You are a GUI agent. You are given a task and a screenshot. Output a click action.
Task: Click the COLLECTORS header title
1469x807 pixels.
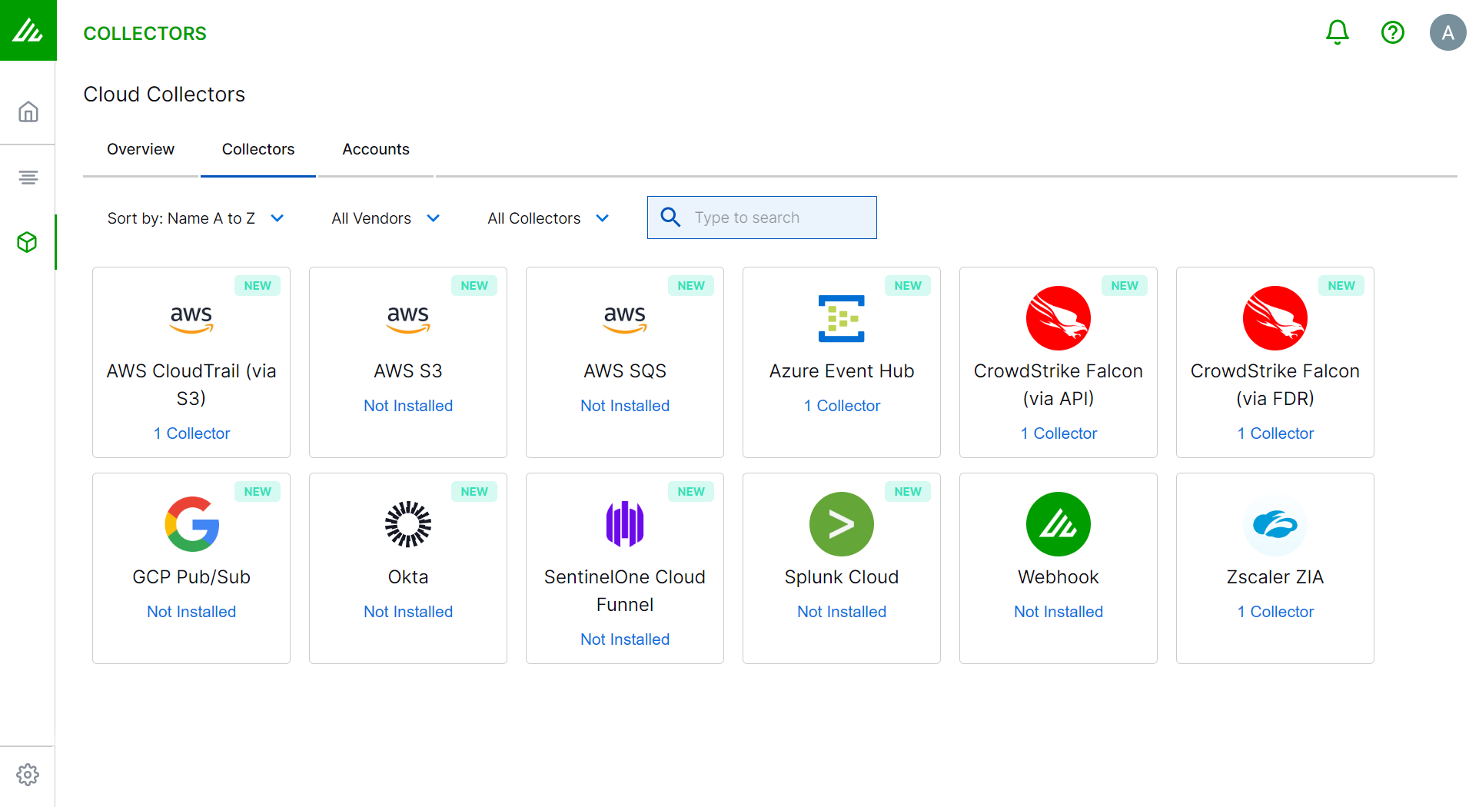pyautogui.click(x=145, y=33)
